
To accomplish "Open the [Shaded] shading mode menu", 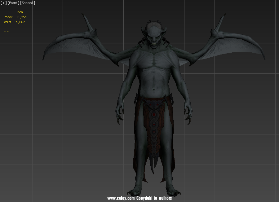I will click(x=27, y=3).
